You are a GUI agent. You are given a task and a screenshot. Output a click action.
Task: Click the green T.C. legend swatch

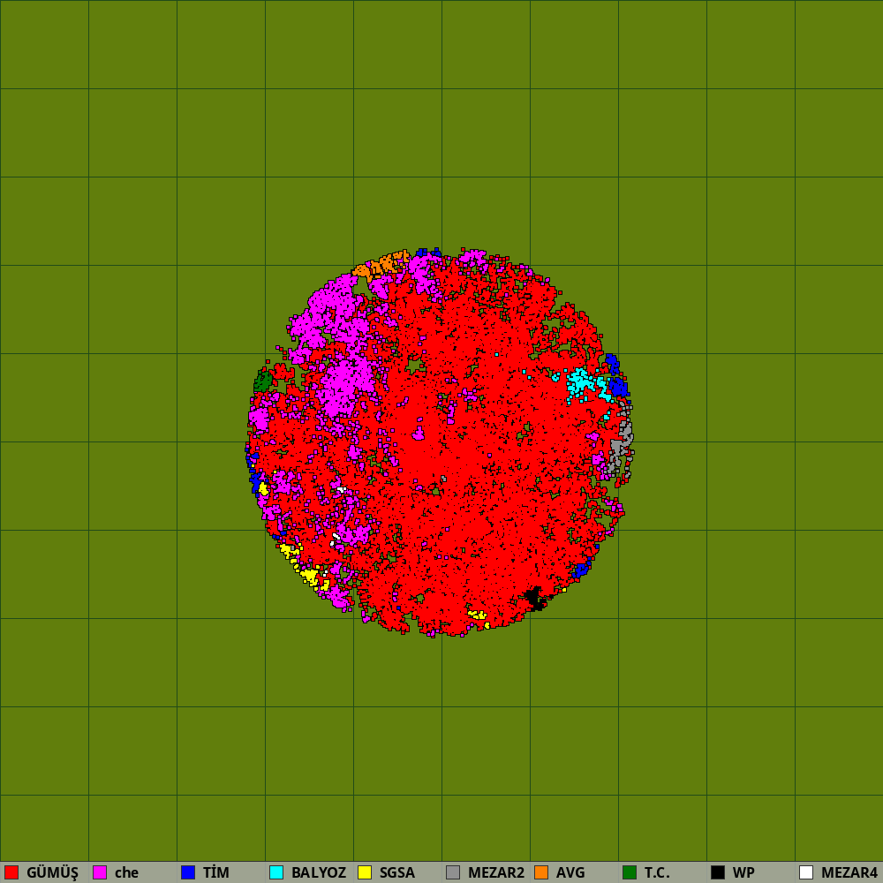pyautogui.click(x=630, y=872)
